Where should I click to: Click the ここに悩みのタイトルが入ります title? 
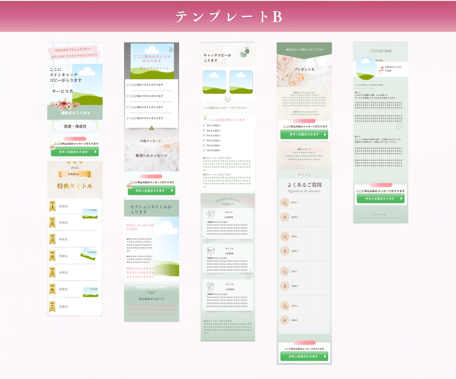click(152, 59)
